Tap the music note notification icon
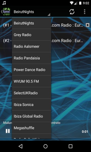The image size is (91, 152). [4, 3]
